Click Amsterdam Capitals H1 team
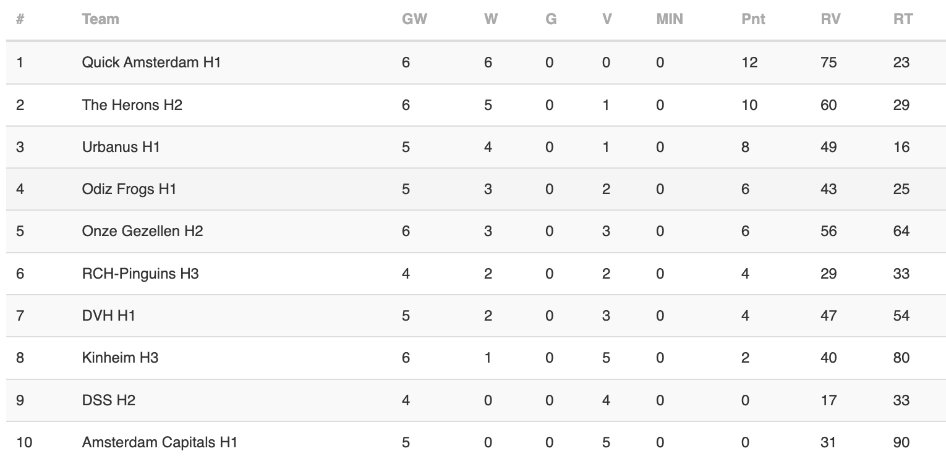 pyautogui.click(x=160, y=442)
